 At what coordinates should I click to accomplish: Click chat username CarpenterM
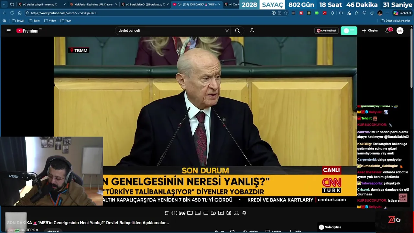click(367, 160)
